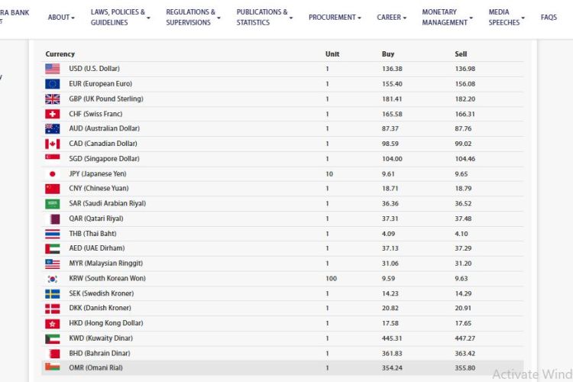Go to the FAQs page

(x=549, y=17)
